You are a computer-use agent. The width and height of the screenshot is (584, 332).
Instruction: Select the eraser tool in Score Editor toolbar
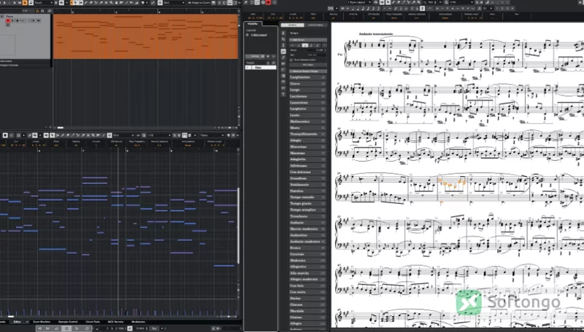pos(399,2)
